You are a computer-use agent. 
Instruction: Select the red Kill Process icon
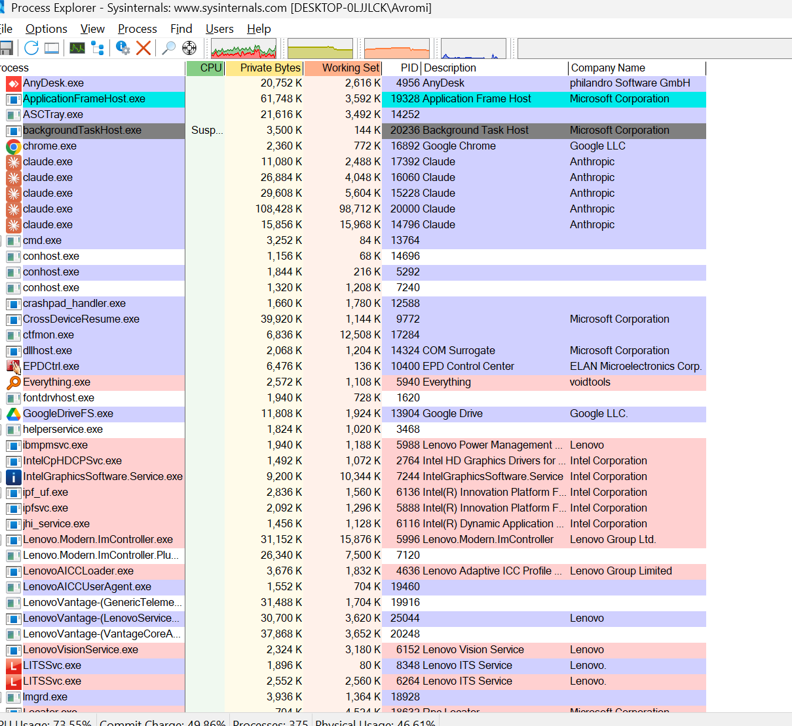[143, 48]
